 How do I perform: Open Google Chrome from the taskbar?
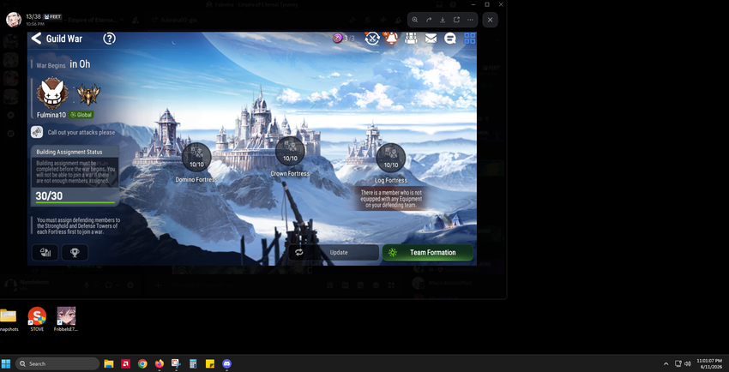[142, 363]
